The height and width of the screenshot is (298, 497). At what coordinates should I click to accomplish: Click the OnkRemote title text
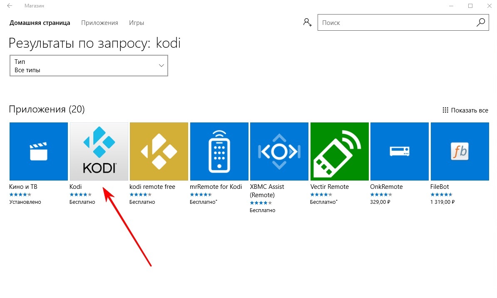[x=386, y=187]
